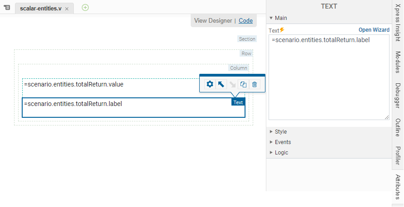This screenshot has width=404, height=207.
Task: Expand the Events section
Action: point(283,142)
